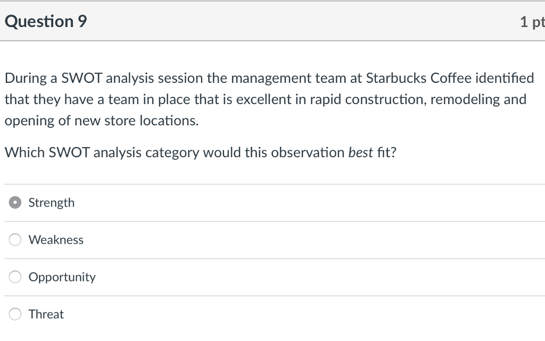Mark the Threat radio button

(16, 314)
